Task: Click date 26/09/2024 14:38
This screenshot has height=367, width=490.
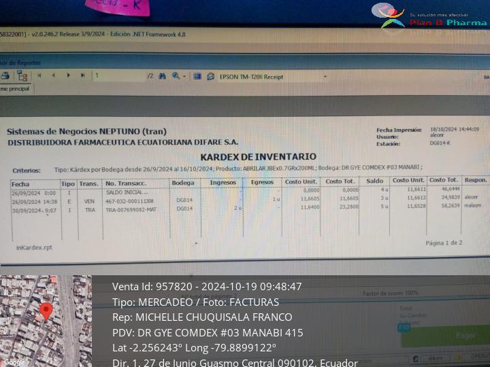Action: pyautogui.click(x=35, y=202)
